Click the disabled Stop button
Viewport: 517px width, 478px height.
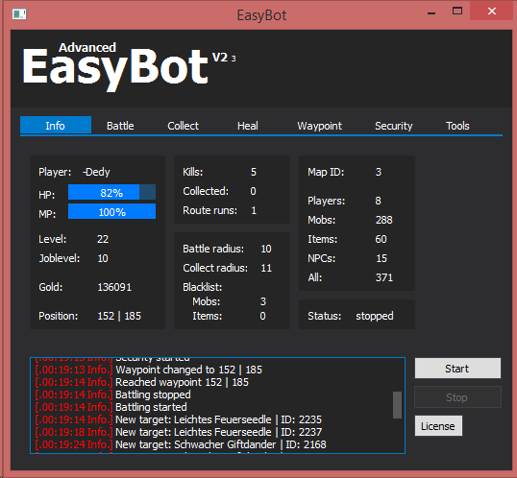click(x=457, y=397)
